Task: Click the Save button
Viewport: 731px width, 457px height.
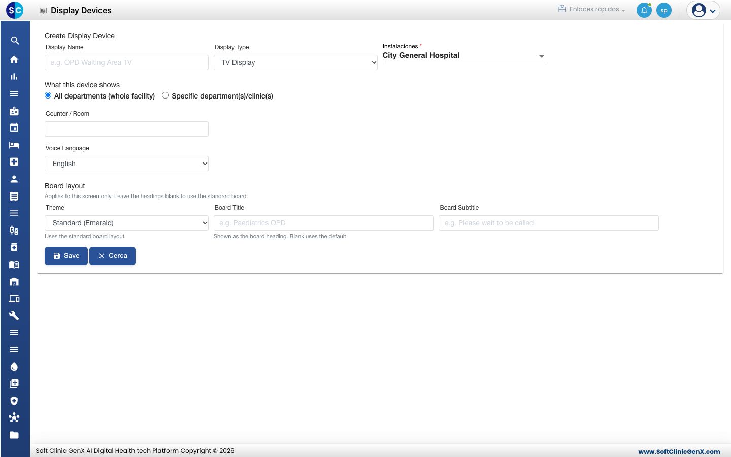Action: (x=66, y=256)
